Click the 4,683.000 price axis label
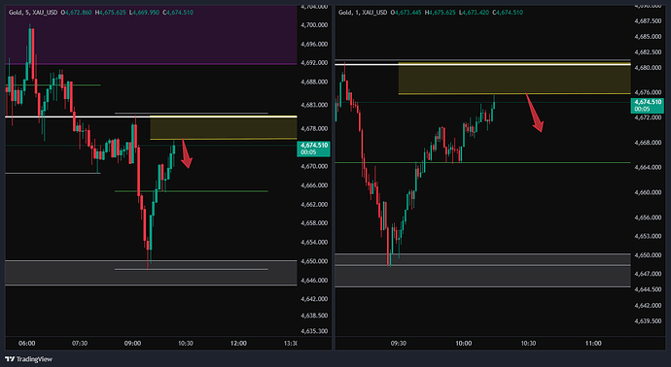 tap(314, 105)
